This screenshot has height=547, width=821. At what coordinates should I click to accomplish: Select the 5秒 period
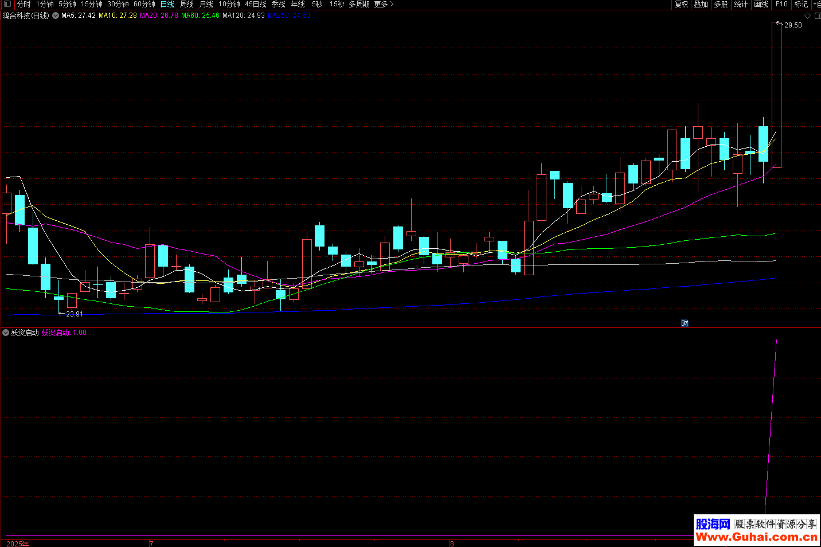point(317,4)
